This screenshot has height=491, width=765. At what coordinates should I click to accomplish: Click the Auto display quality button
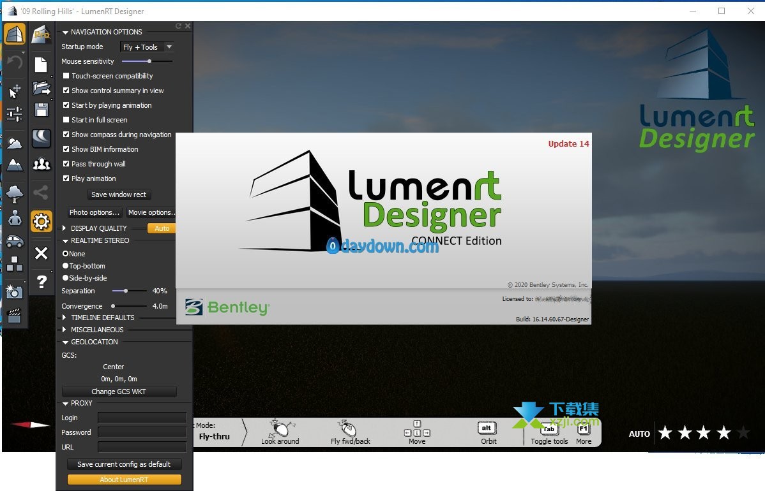click(162, 228)
